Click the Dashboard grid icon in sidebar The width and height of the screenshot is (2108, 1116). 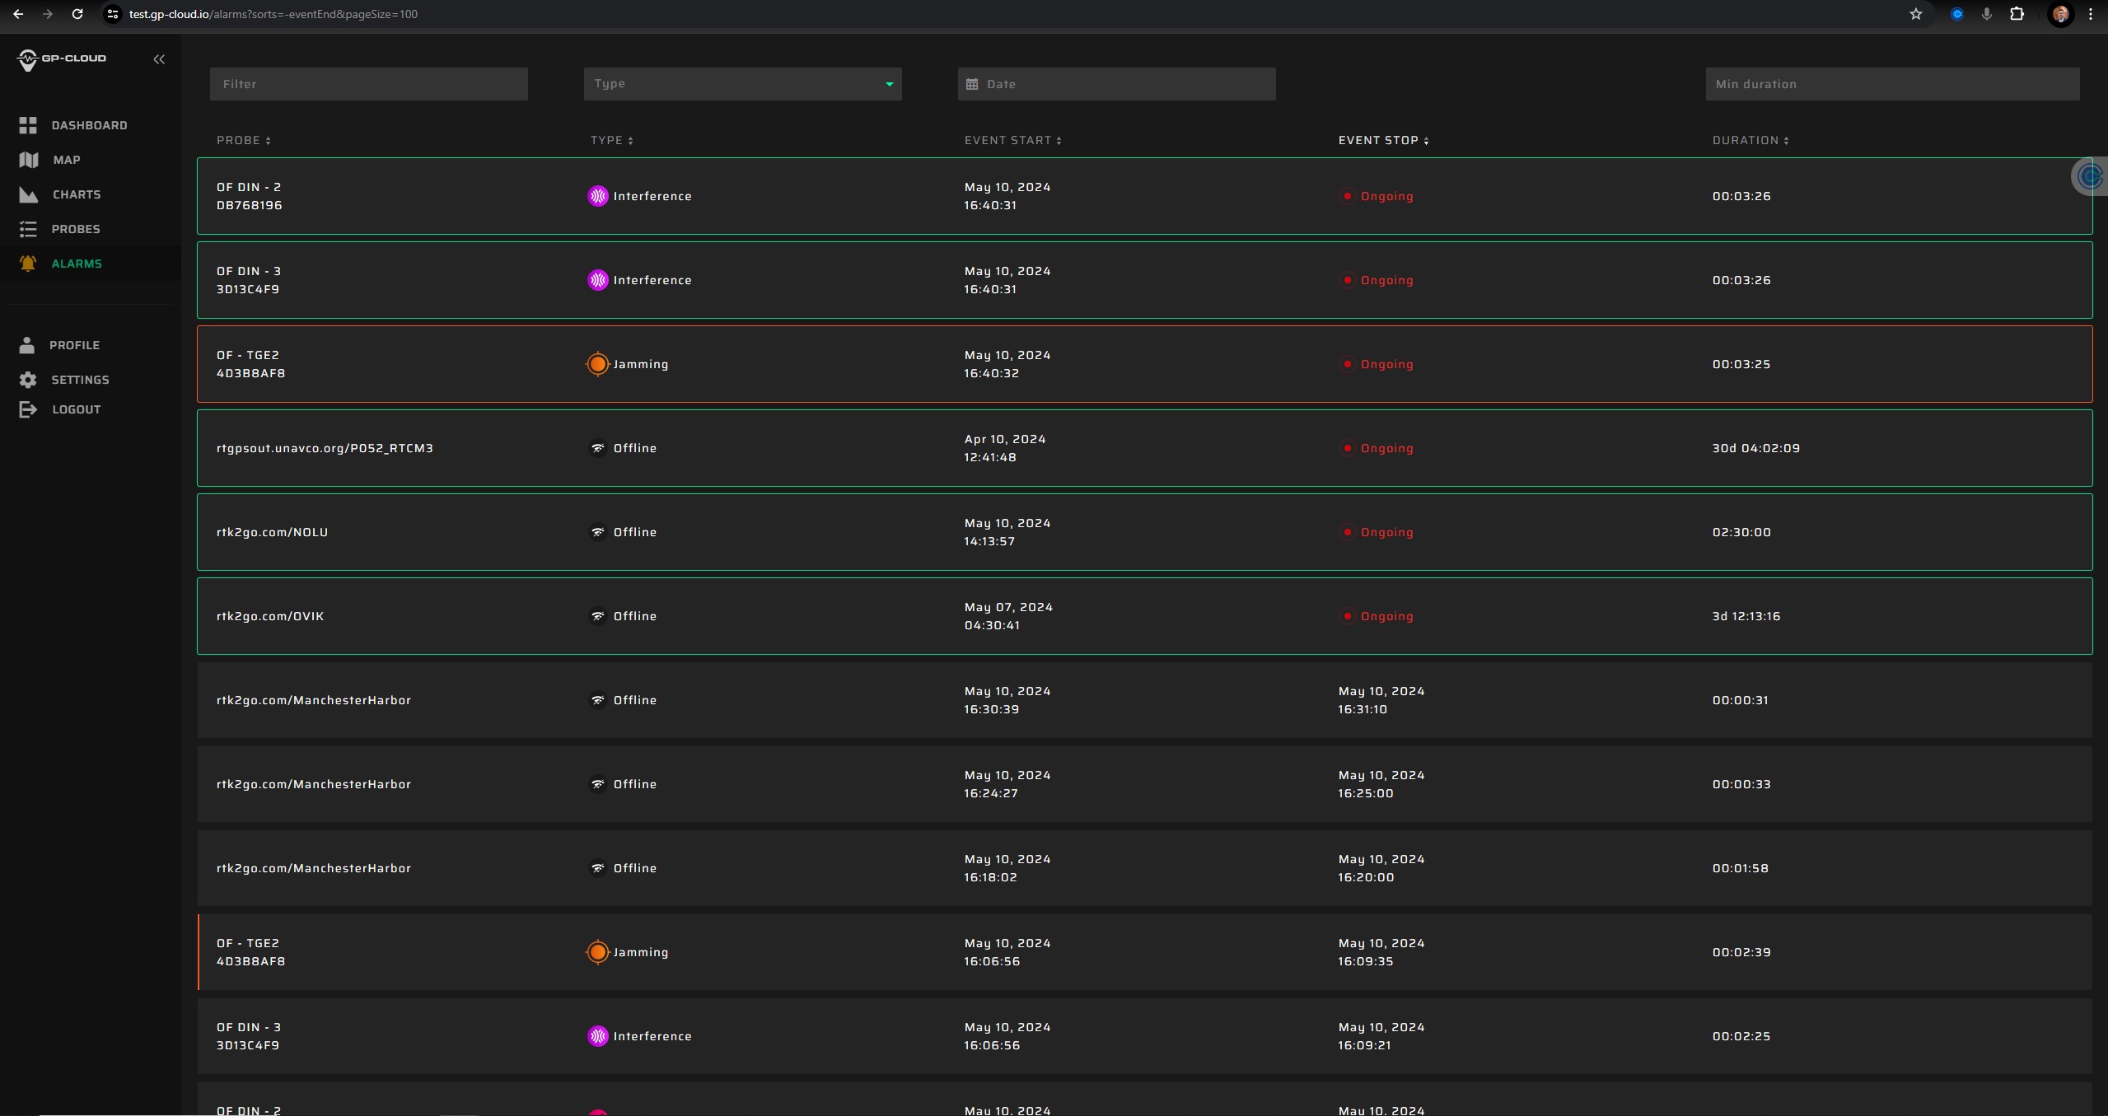click(x=28, y=125)
